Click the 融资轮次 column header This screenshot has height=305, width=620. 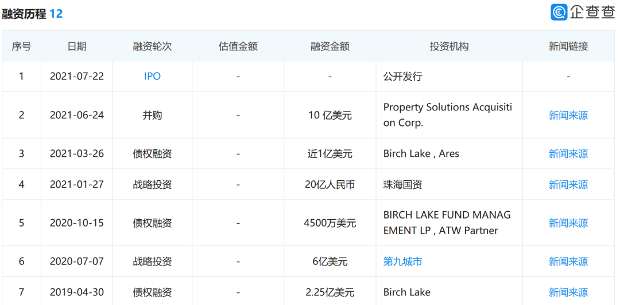click(152, 46)
